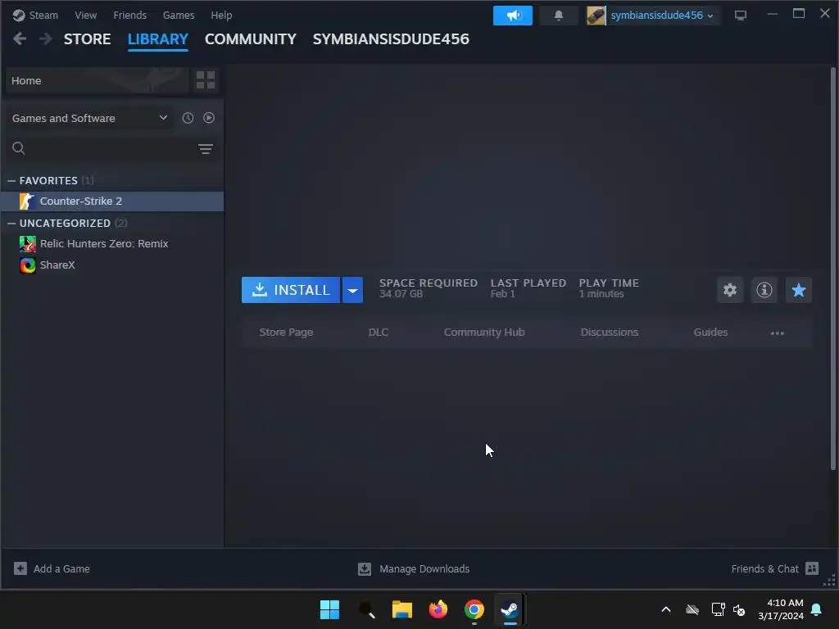
Task: Open Counter-Strike 2 manage gear settings
Action: 730,290
